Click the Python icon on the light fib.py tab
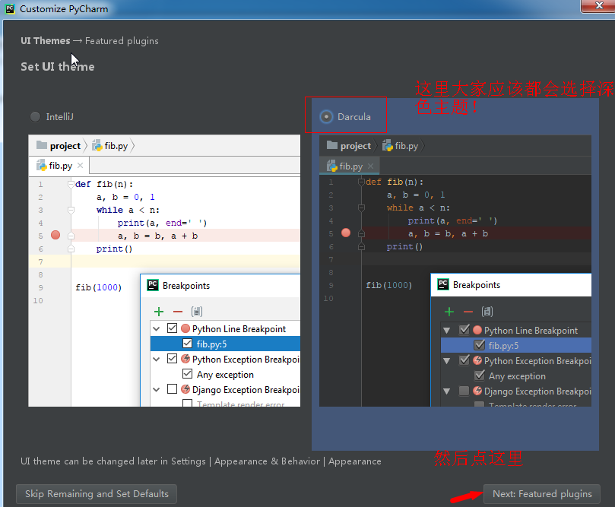 pos(42,166)
